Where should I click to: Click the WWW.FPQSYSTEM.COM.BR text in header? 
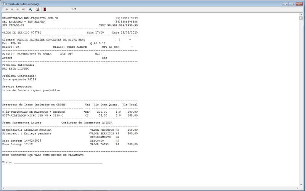click(41, 18)
